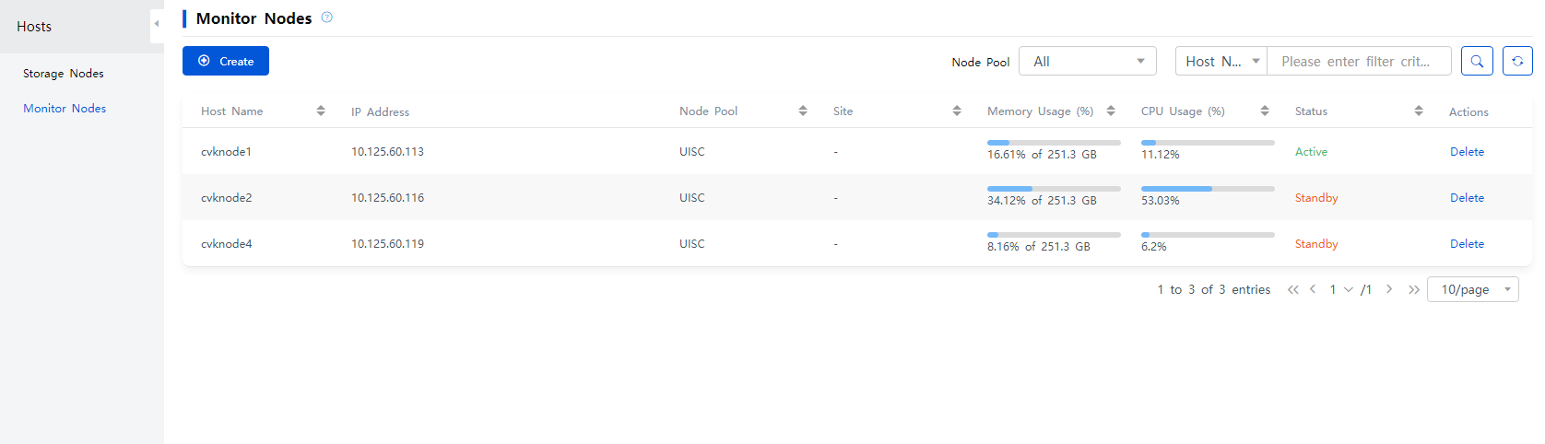Sort by Memory Usage column arrows
This screenshot has width=1545, height=444.
coord(1111,111)
